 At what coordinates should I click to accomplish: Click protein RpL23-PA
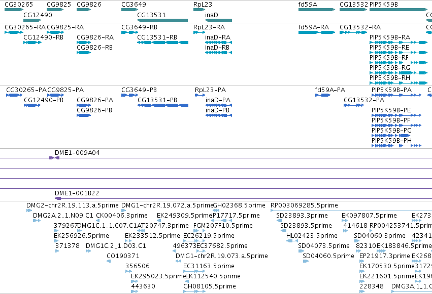[200, 95]
